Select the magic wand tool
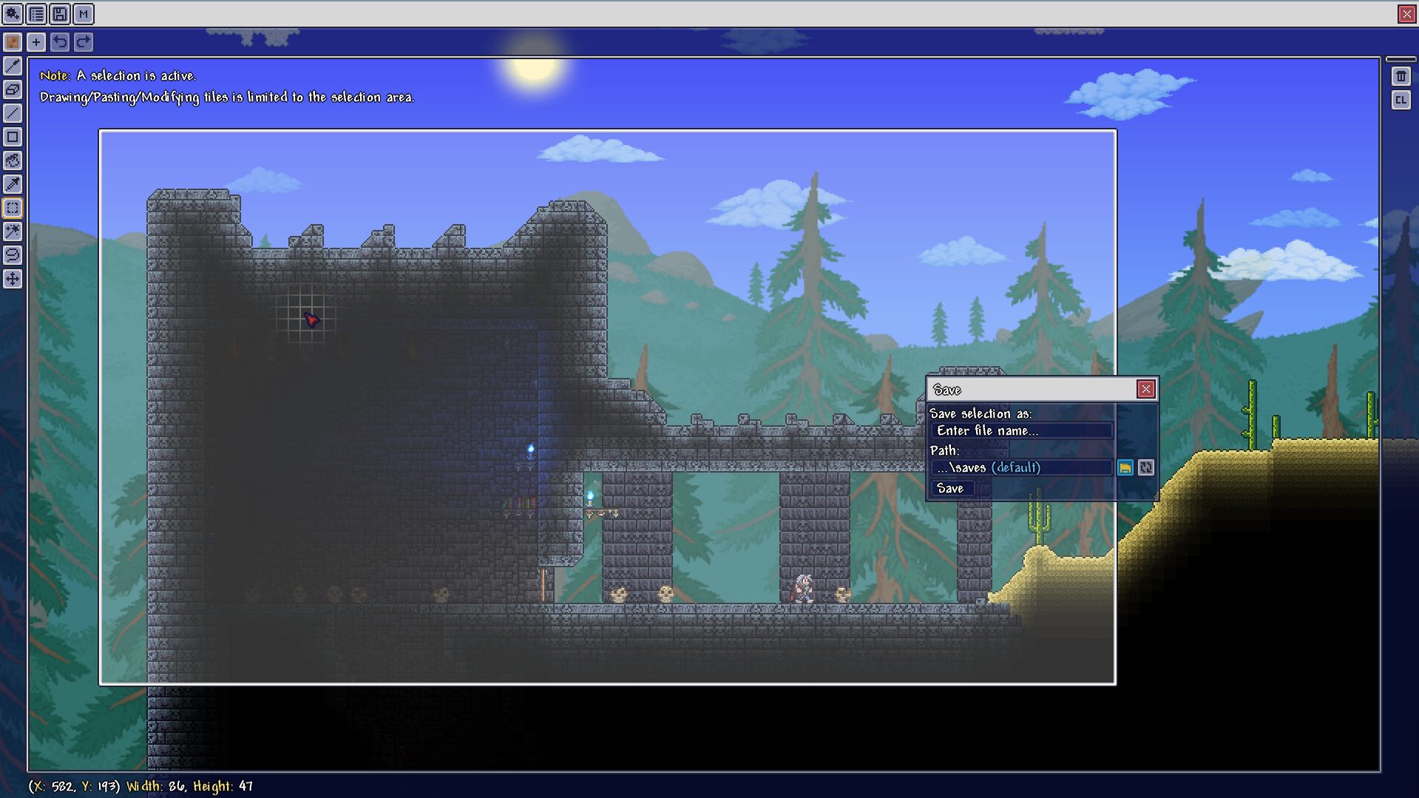 tap(13, 231)
